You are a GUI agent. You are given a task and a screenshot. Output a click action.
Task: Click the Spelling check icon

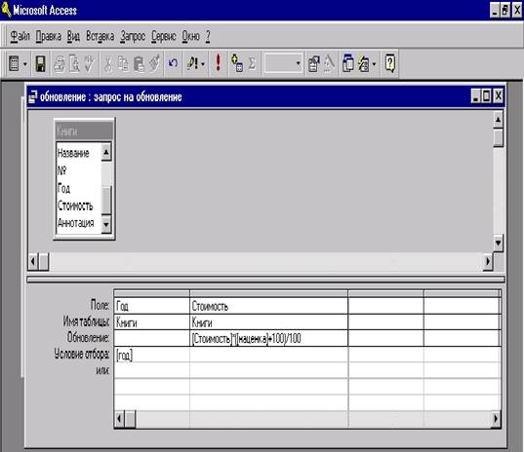[x=89, y=63]
